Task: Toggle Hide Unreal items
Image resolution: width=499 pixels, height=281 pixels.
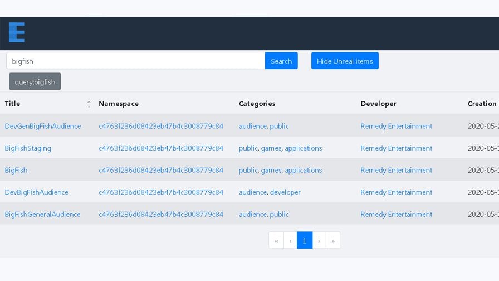Action: pos(345,61)
